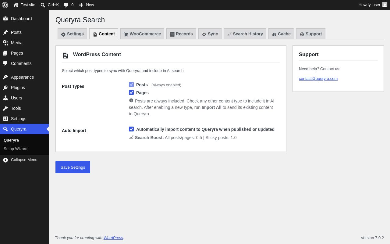Click the user avatar in admin bar
This screenshot has width=390, height=244.
tap(385, 5)
